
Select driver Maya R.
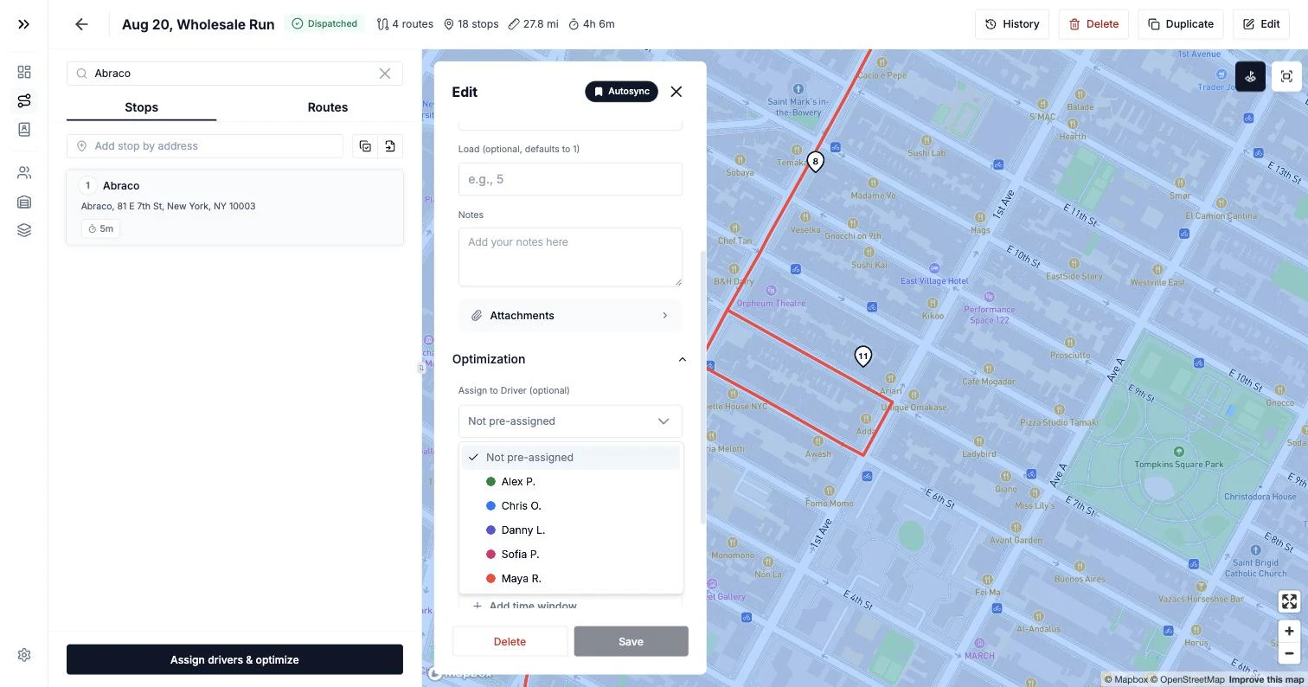click(570, 579)
